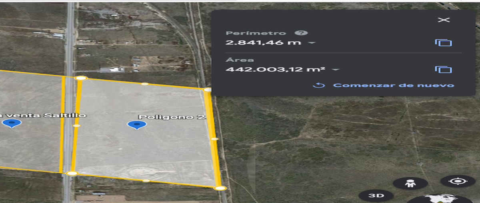This screenshot has height=203, width=480.
Task: Click the area value 442.003,12 m²
Action: pos(276,69)
